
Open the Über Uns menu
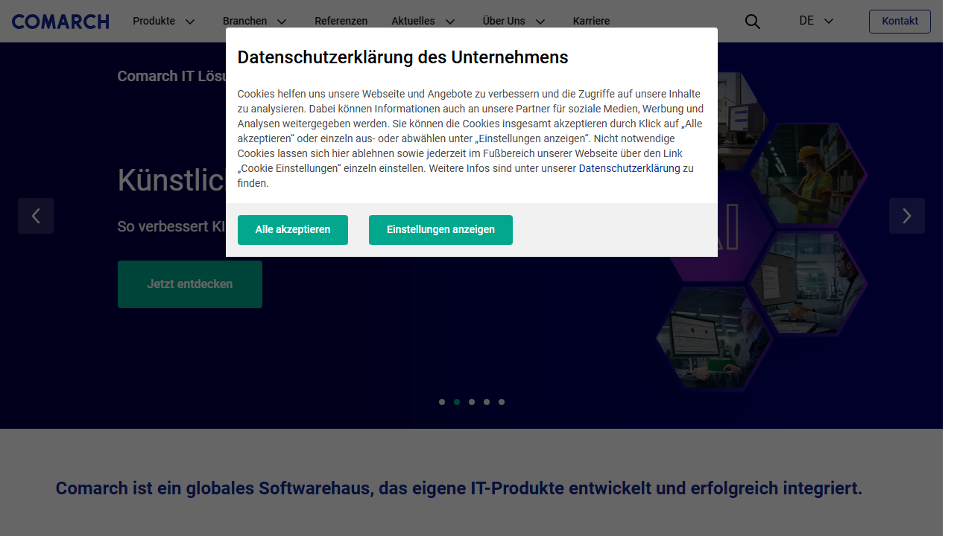click(504, 21)
